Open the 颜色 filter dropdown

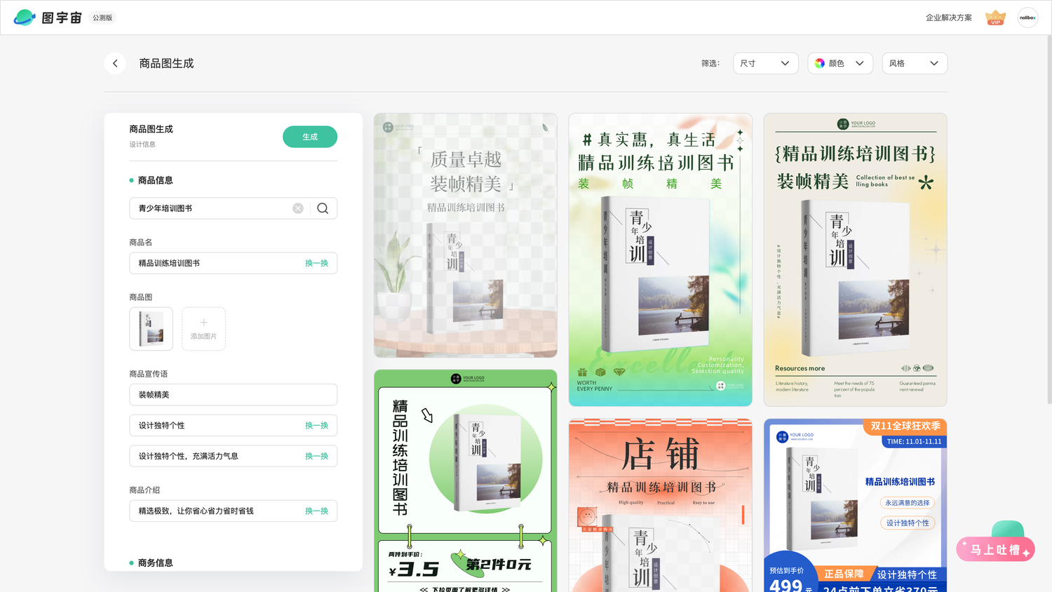point(840,63)
